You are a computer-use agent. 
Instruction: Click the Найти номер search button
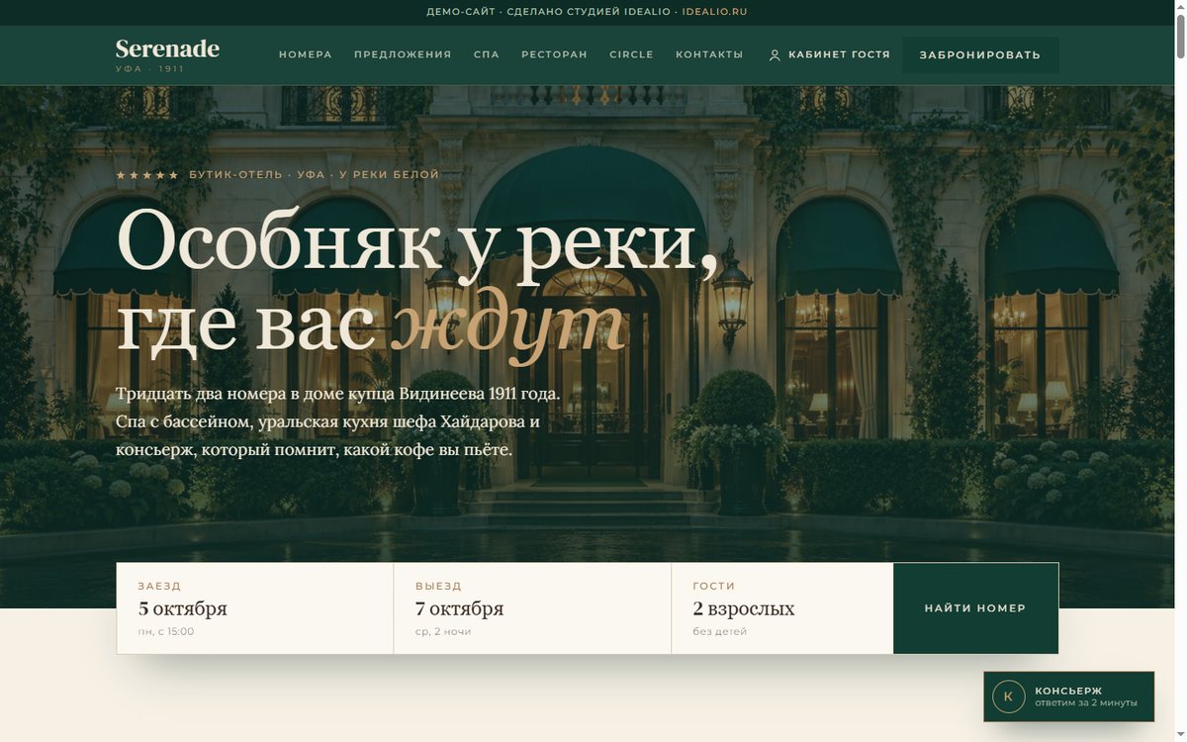(x=975, y=608)
